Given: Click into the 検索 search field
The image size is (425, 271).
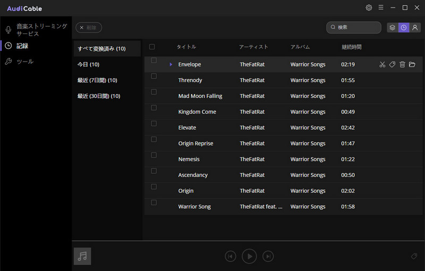Looking at the screenshot, I should coord(354,28).
